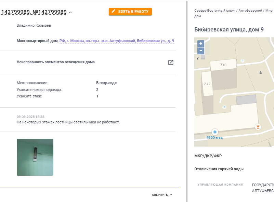Image resolution: width=274 pixels, height=202 pixels.
Task: Open the attached photo thumbnail of the lamp
Action: [x=35, y=157]
